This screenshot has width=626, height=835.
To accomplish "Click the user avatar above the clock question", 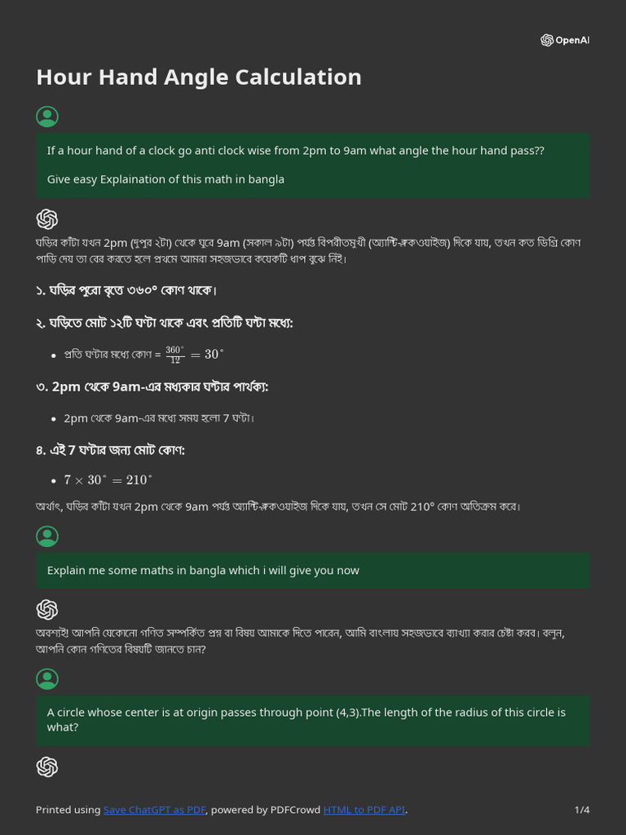I will coord(47,117).
